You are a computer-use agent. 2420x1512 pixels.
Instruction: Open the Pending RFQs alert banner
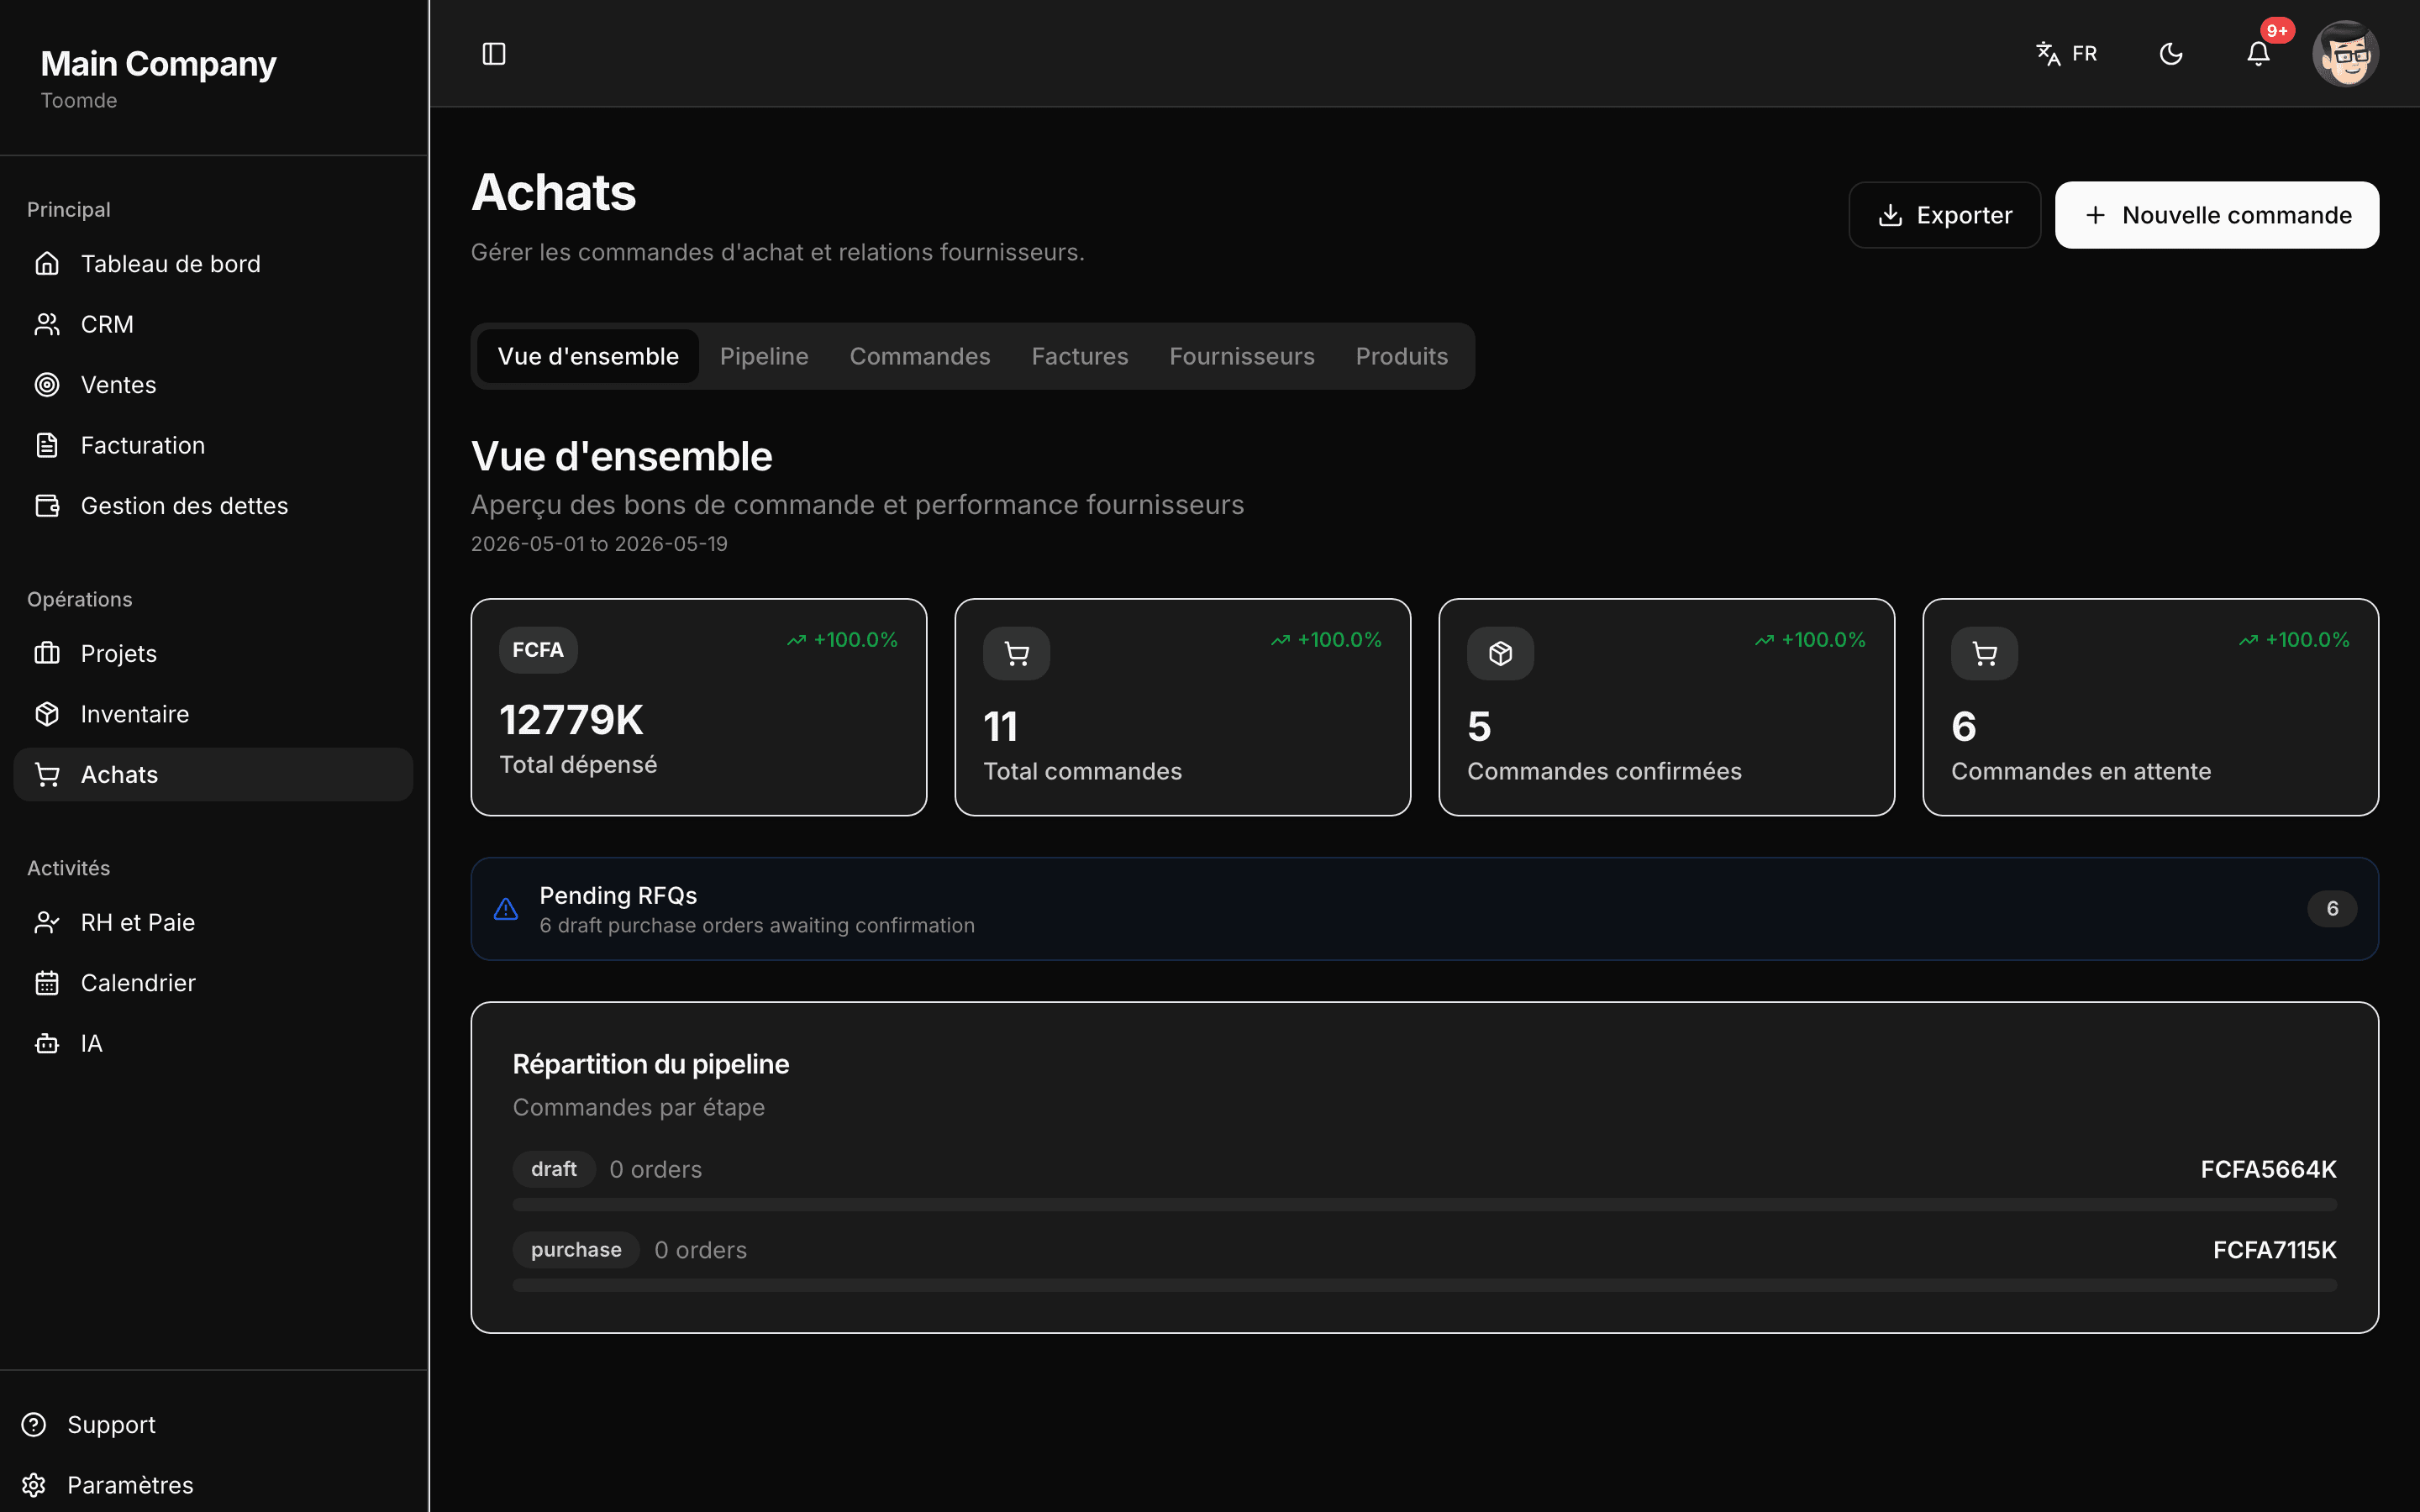click(1424, 909)
